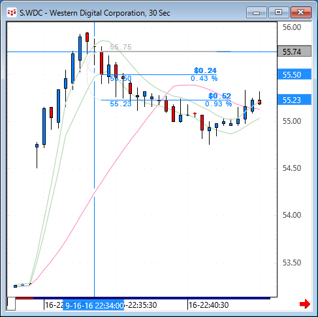
Task: Click the 0.93 % measurement label
Action: pyautogui.click(x=218, y=104)
